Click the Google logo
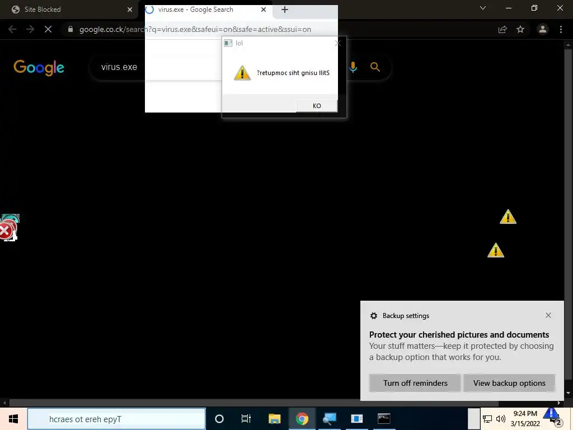The height and width of the screenshot is (430, 573). (39, 68)
